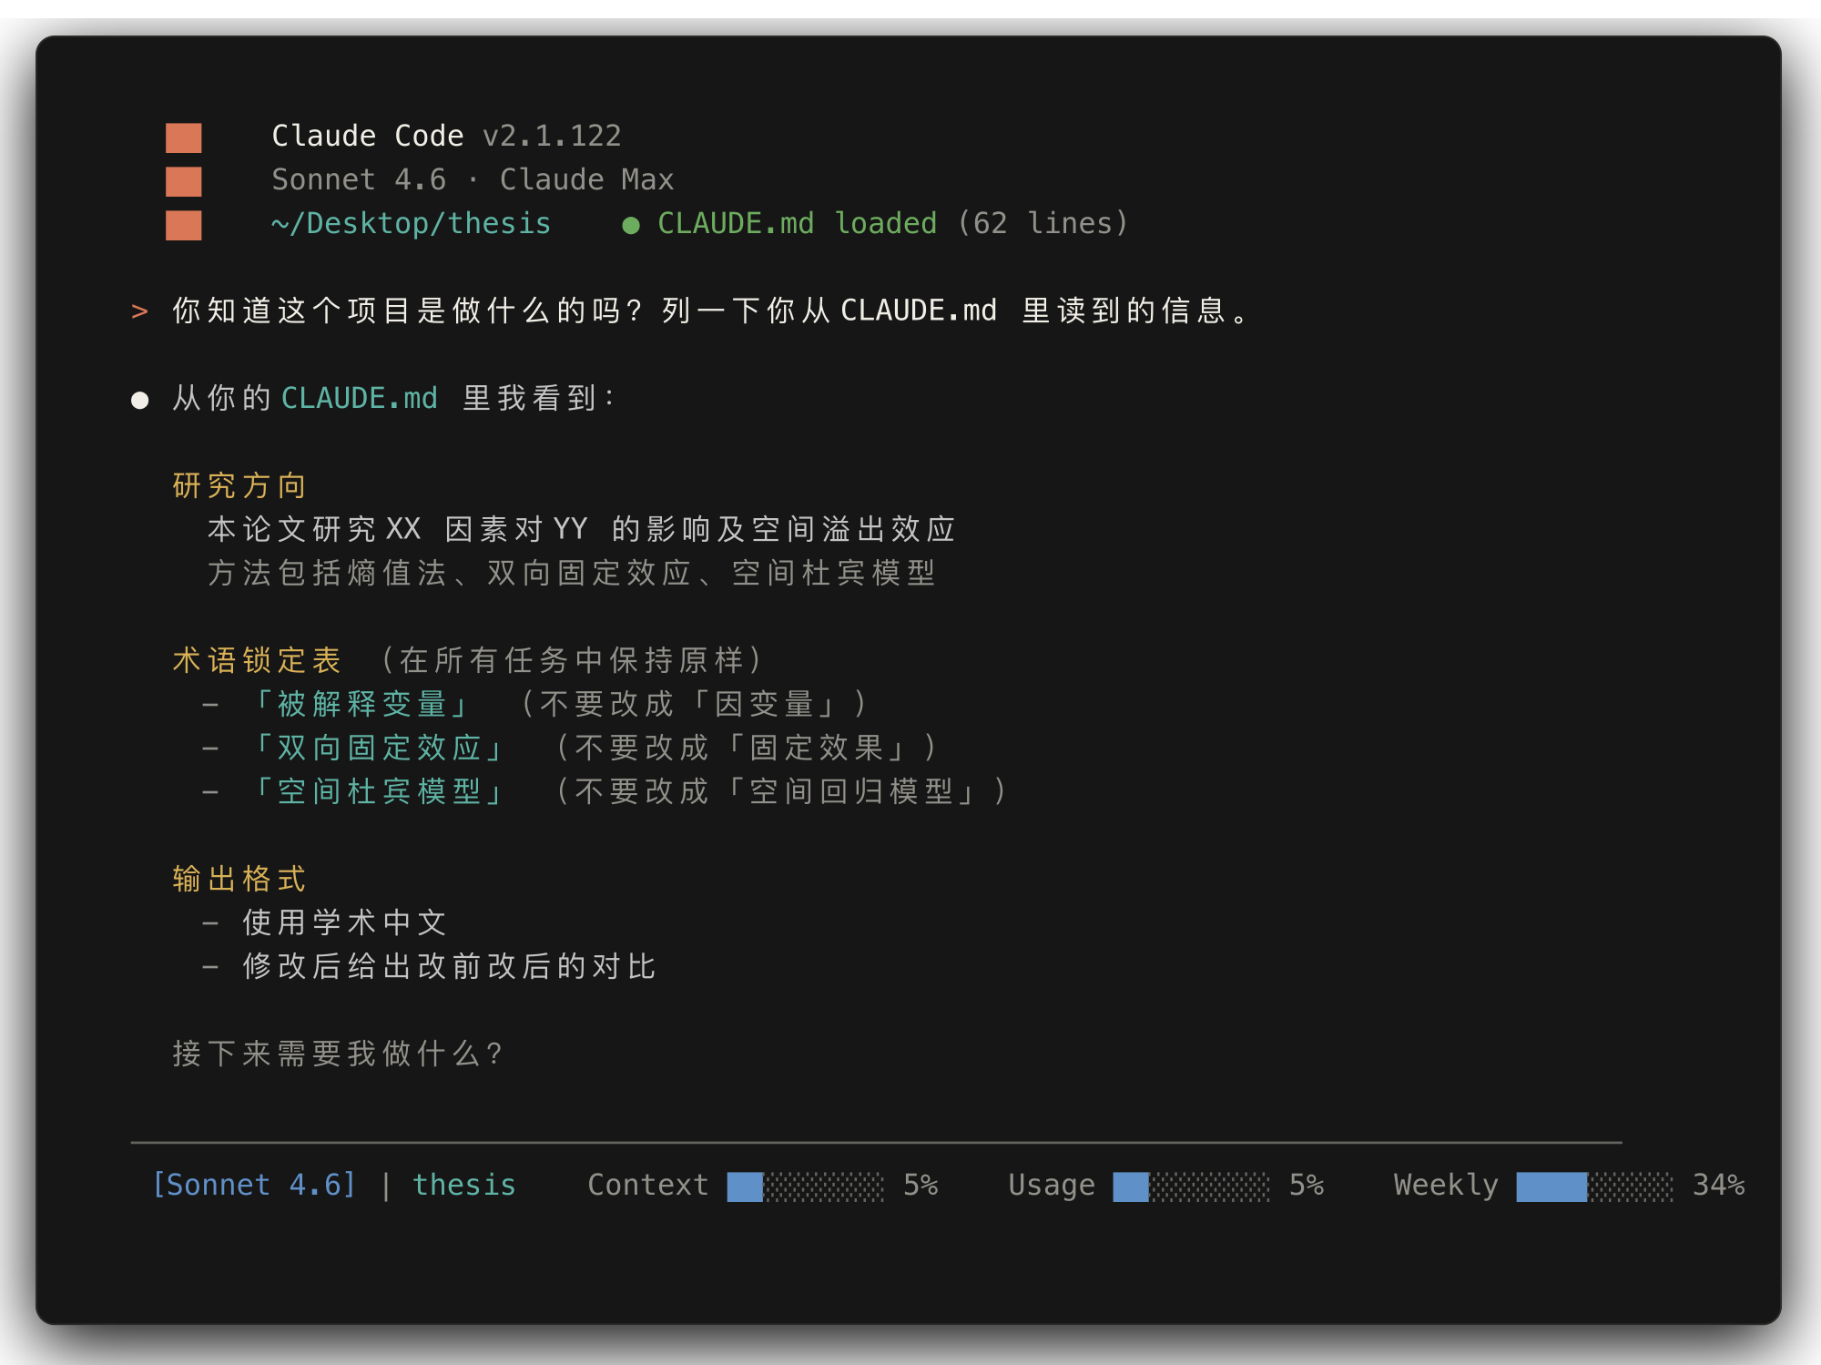The height and width of the screenshot is (1365, 1821).
Task: Click the version number v2.1.122
Action: (x=552, y=136)
